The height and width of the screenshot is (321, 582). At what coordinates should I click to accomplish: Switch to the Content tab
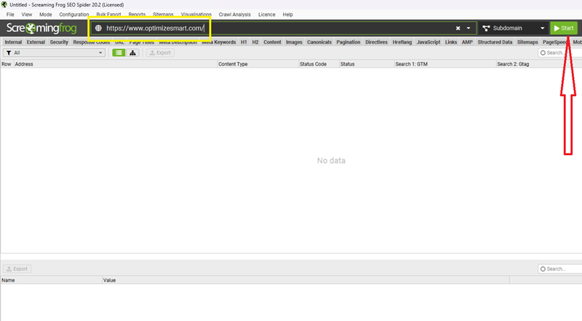pyautogui.click(x=272, y=42)
